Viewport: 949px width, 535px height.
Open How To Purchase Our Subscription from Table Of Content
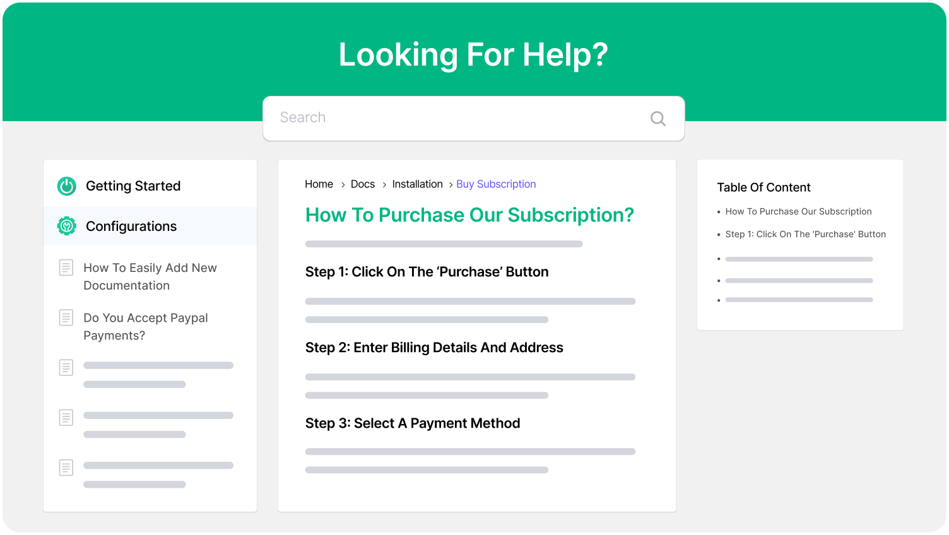pyautogui.click(x=798, y=211)
